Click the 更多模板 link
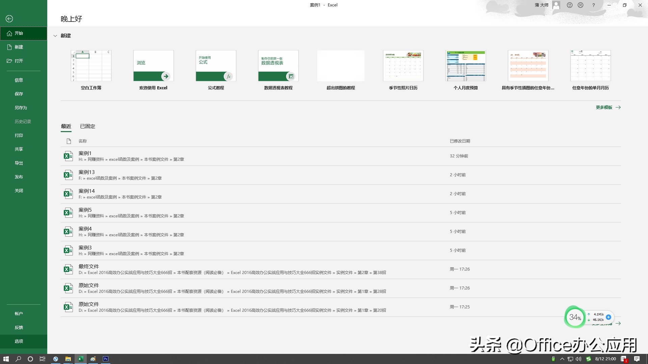The width and height of the screenshot is (648, 364). 608,108
